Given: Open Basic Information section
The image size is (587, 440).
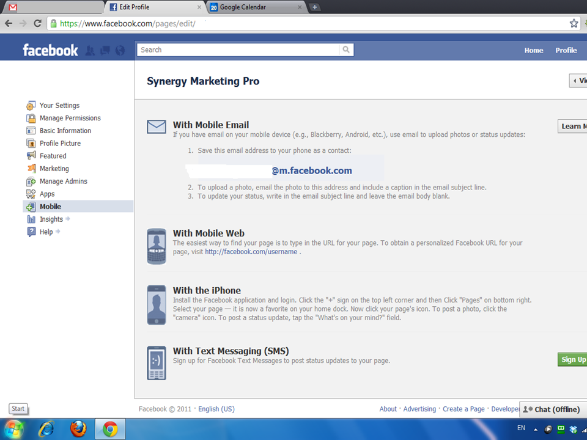Looking at the screenshot, I should pyautogui.click(x=65, y=131).
